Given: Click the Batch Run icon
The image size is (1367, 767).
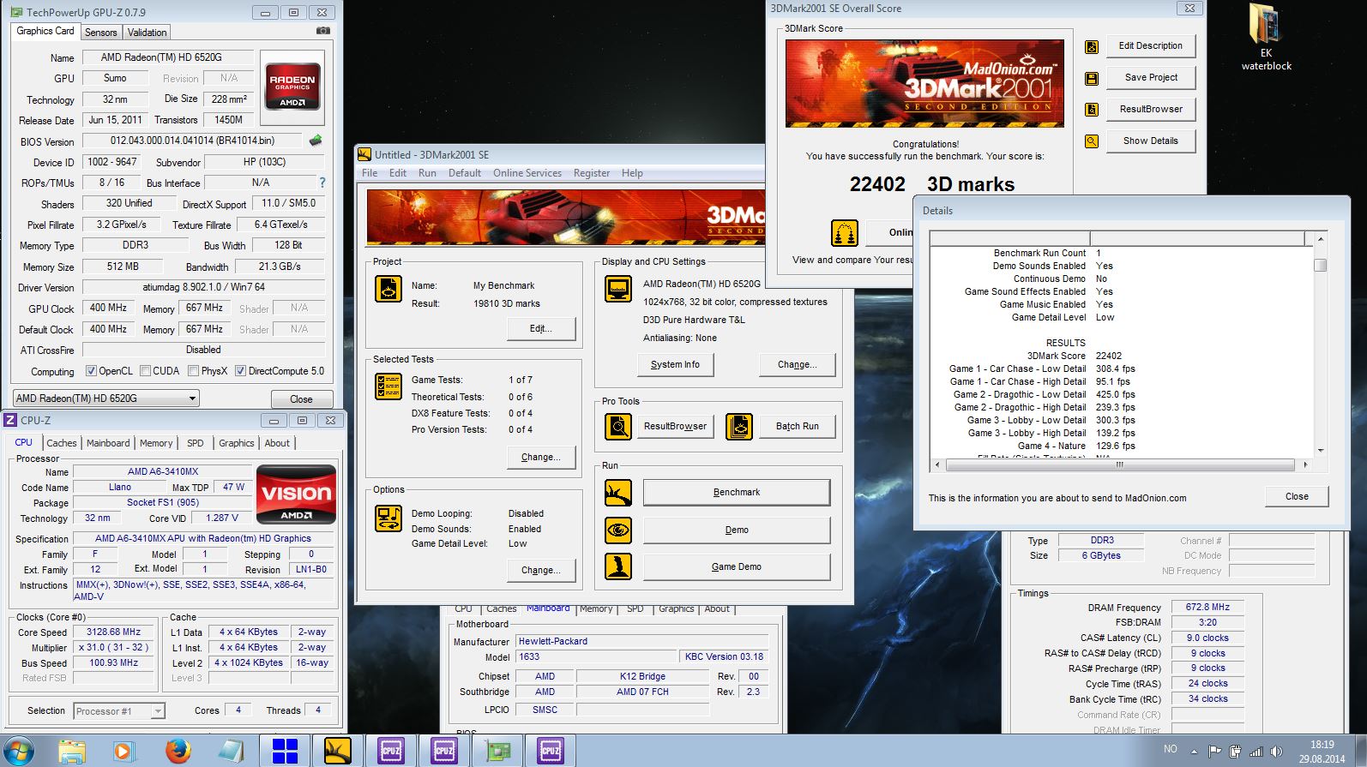Looking at the screenshot, I should click(x=739, y=426).
